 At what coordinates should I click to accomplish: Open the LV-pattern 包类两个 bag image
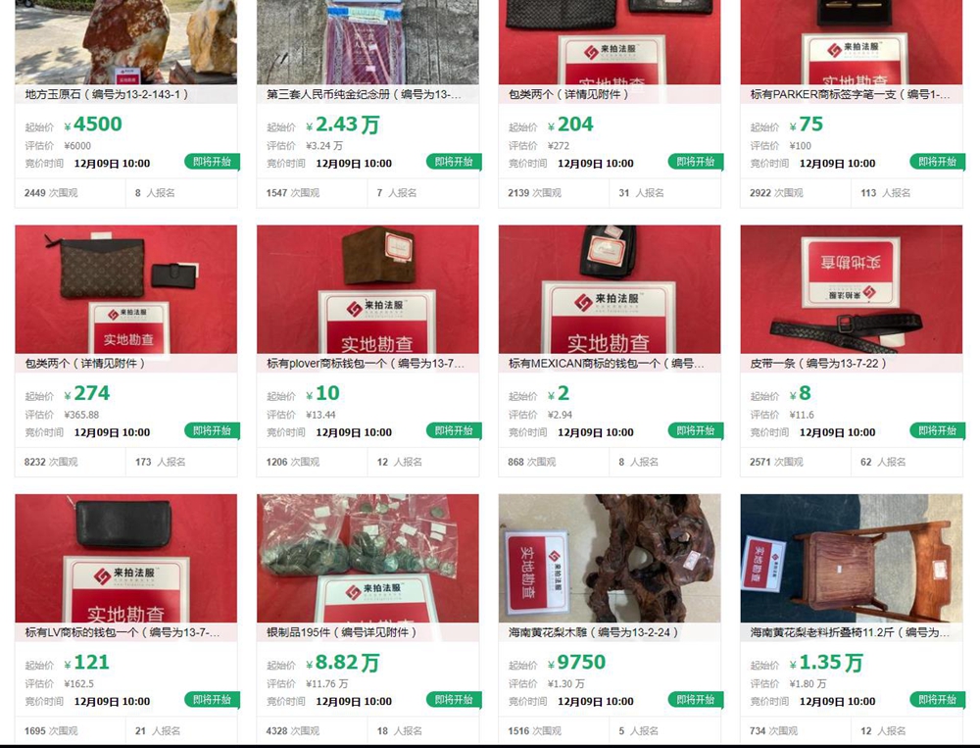[125, 289]
